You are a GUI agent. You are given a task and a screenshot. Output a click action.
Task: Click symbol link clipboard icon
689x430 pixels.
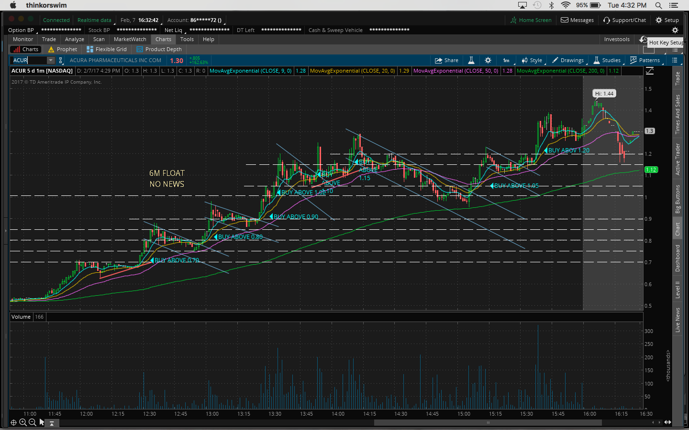tap(61, 60)
